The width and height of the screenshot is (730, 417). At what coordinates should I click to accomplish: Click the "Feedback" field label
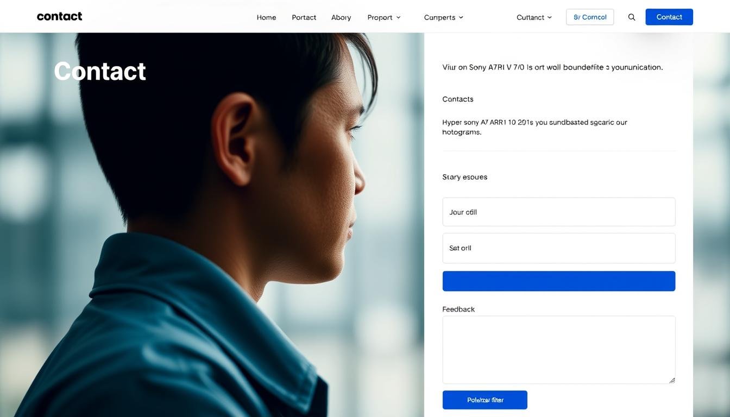pyautogui.click(x=458, y=309)
